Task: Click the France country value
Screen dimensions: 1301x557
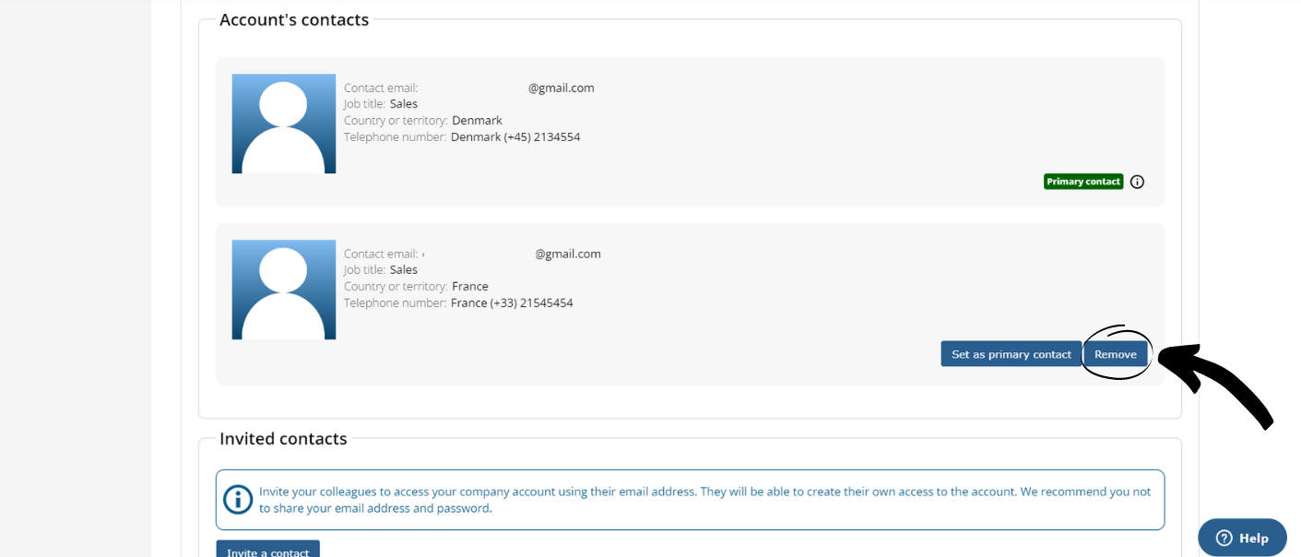Action: [470, 287]
